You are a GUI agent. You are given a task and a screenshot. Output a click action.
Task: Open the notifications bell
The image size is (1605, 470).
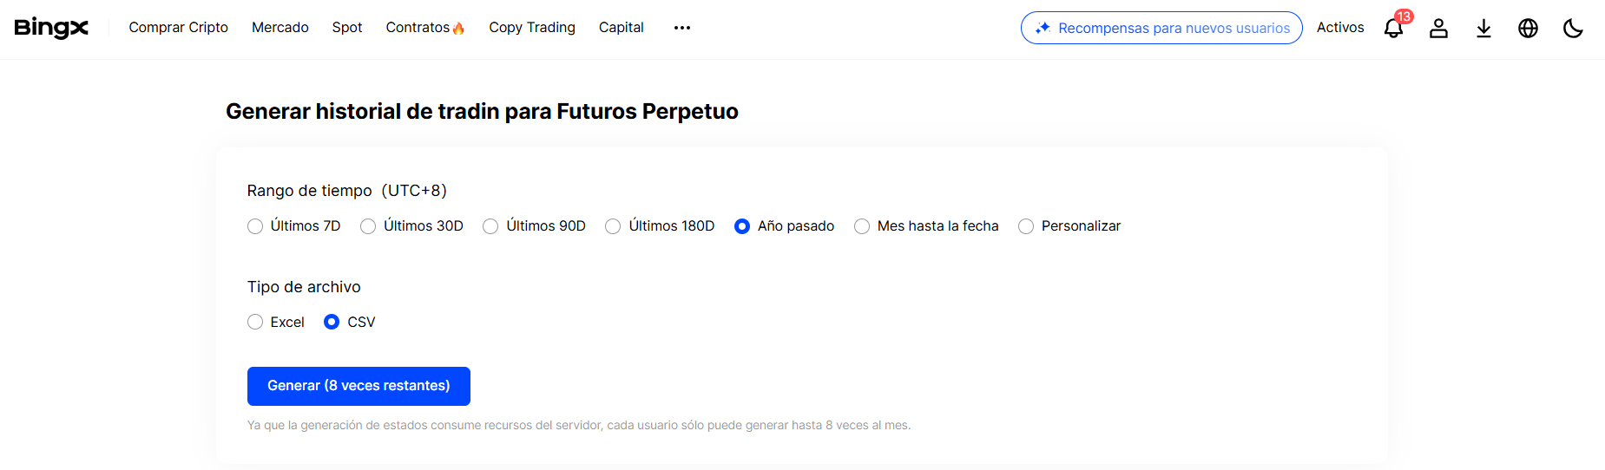tap(1392, 29)
